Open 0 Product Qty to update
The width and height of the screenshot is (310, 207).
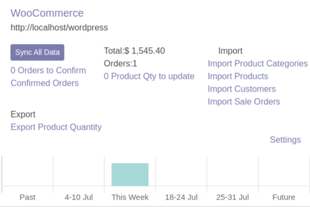149,76
